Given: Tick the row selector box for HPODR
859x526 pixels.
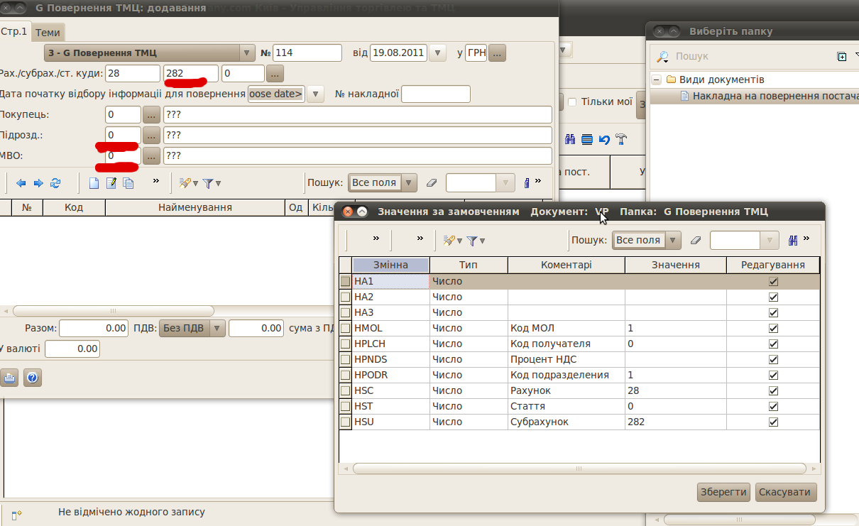Looking at the screenshot, I should (x=346, y=375).
